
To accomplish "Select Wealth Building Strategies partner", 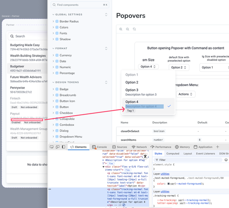I will pos(27,58).
